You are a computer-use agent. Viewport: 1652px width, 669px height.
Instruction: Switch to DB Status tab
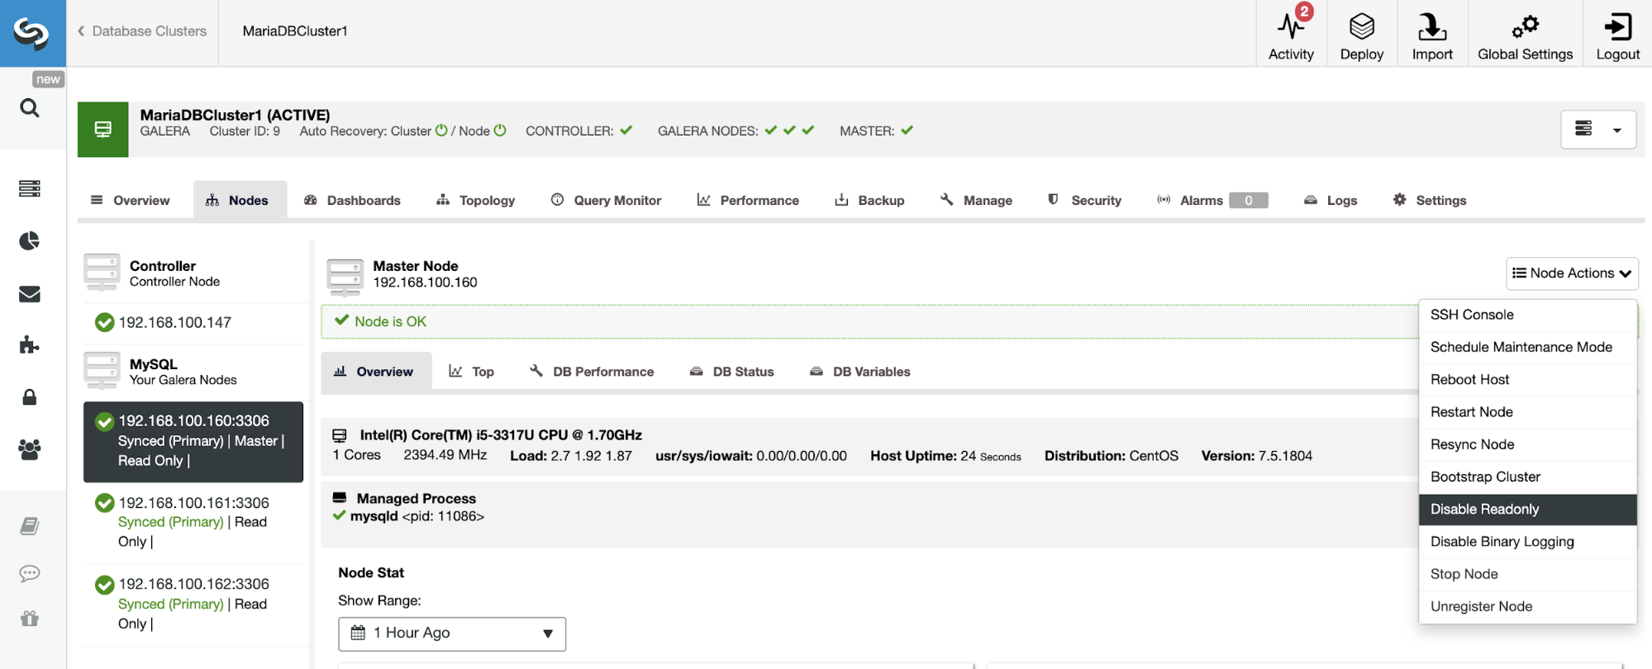pos(732,372)
